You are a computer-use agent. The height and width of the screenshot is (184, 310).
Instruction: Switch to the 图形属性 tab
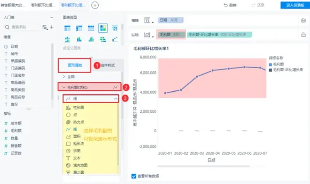75,65
